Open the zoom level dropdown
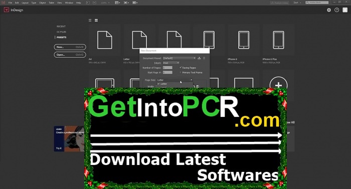This screenshot has height=189, width=351. click(105, 3)
